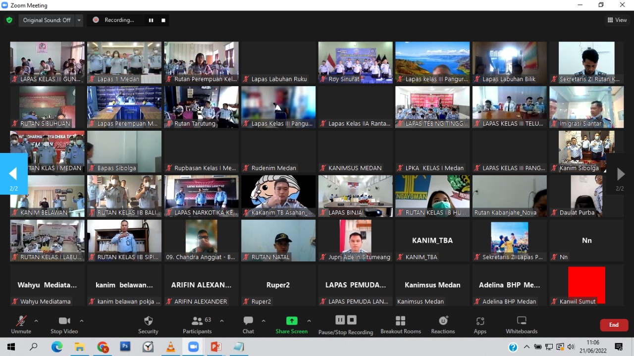634x356 pixels.
Task: Go to previous gallery page arrow
Action: pos(13,174)
